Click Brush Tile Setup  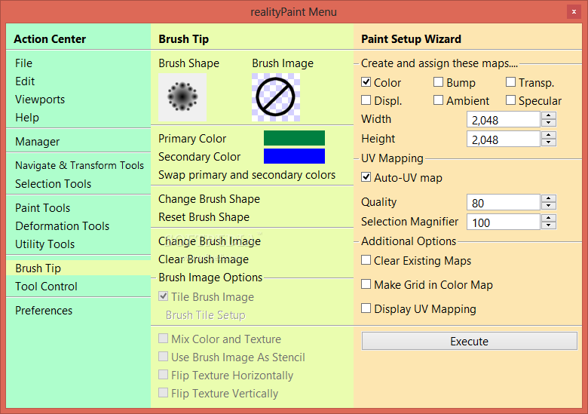click(x=206, y=315)
